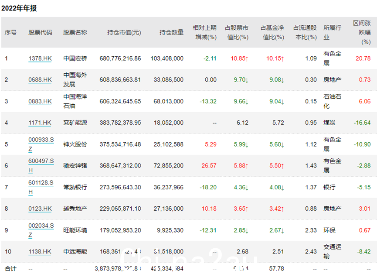Click market value 368,647,312.00
The height and width of the screenshot is (274, 377).
pyautogui.click(x=120, y=166)
